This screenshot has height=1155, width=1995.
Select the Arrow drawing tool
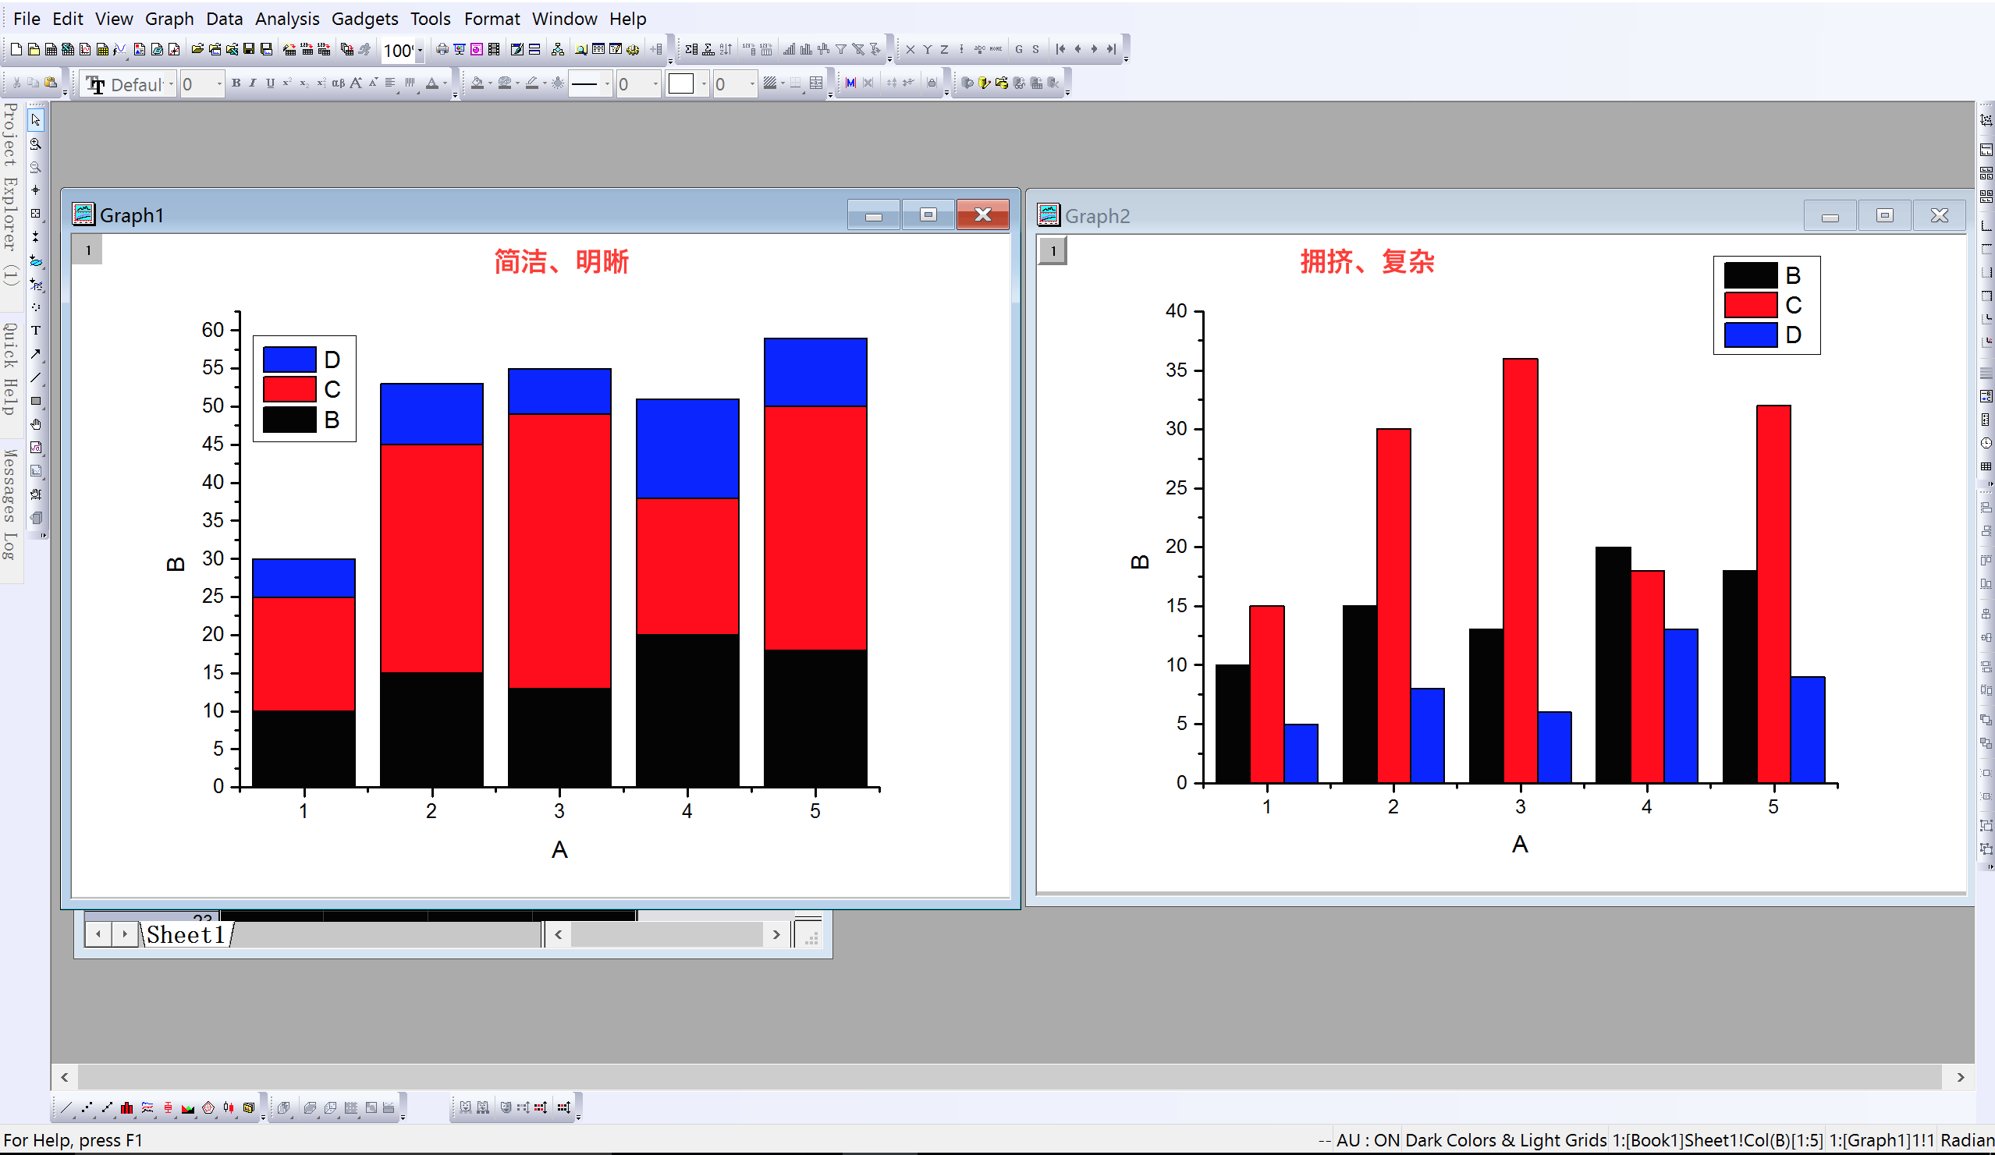click(x=36, y=354)
